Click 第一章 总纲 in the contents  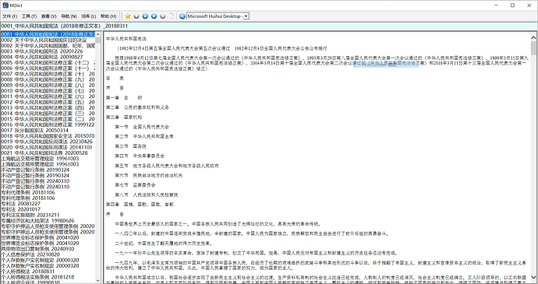(x=124, y=97)
